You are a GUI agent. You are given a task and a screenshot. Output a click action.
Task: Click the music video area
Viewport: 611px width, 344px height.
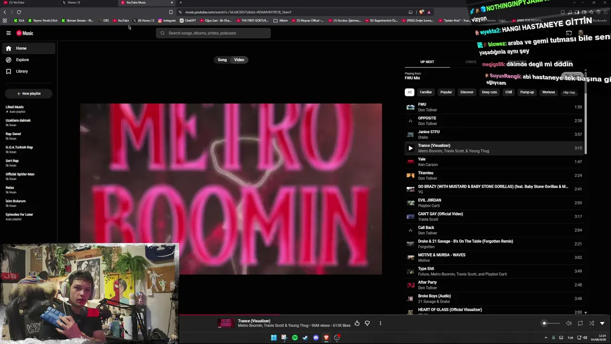[x=231, y=189]
